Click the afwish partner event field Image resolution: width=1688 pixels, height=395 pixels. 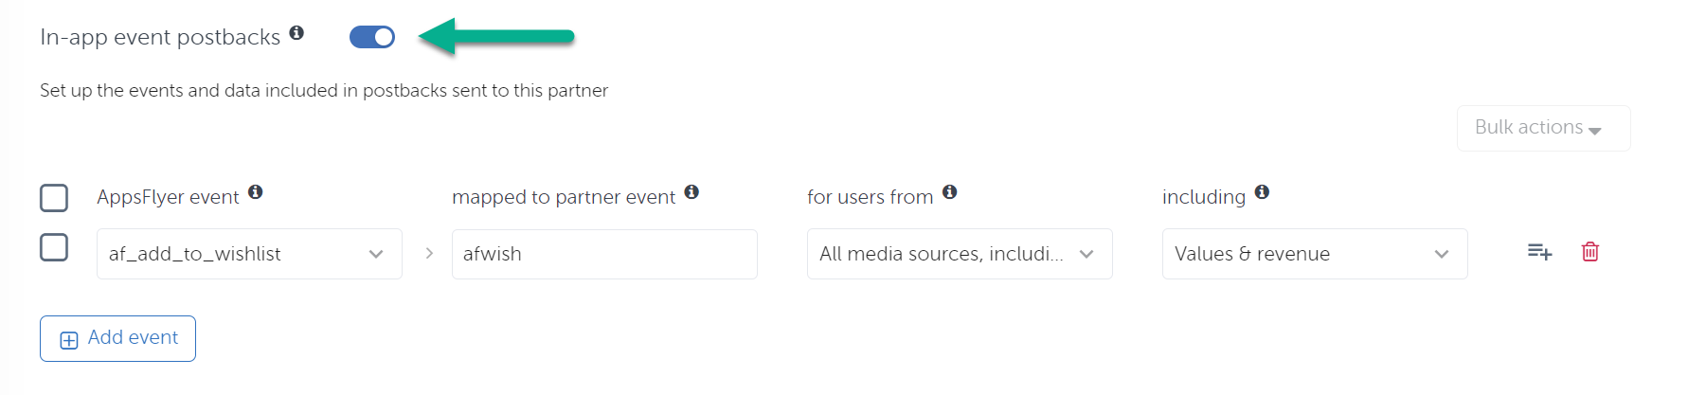coord(604,254)
